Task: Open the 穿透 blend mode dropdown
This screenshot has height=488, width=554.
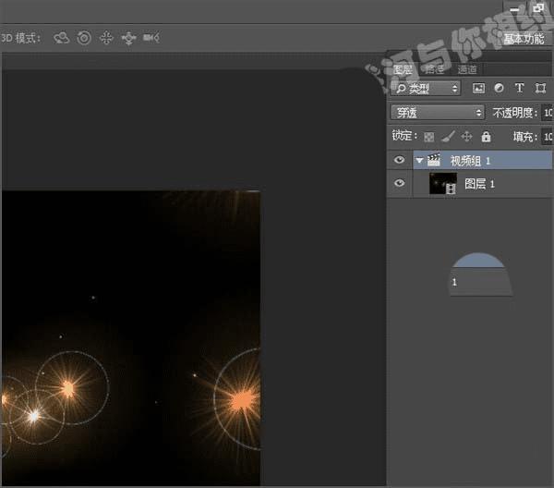Action: 438,112
